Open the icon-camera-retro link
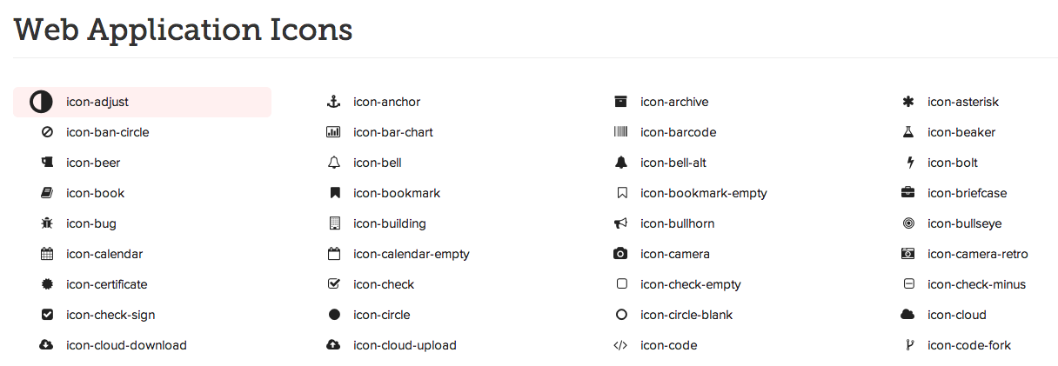This screenshot has width=1058, height=366. [977, 254]
